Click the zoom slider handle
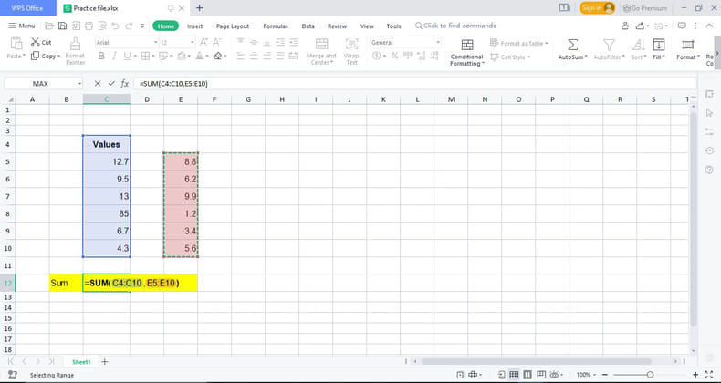Viewport: 721px width, 383px height. (x=650, y=375)
